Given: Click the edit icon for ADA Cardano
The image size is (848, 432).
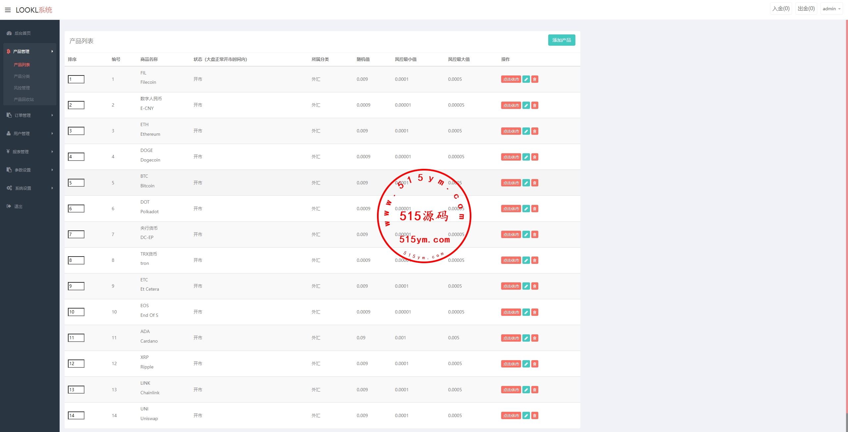Looking at the screenshot, I should pyautogui.click(x=526, y=338).
